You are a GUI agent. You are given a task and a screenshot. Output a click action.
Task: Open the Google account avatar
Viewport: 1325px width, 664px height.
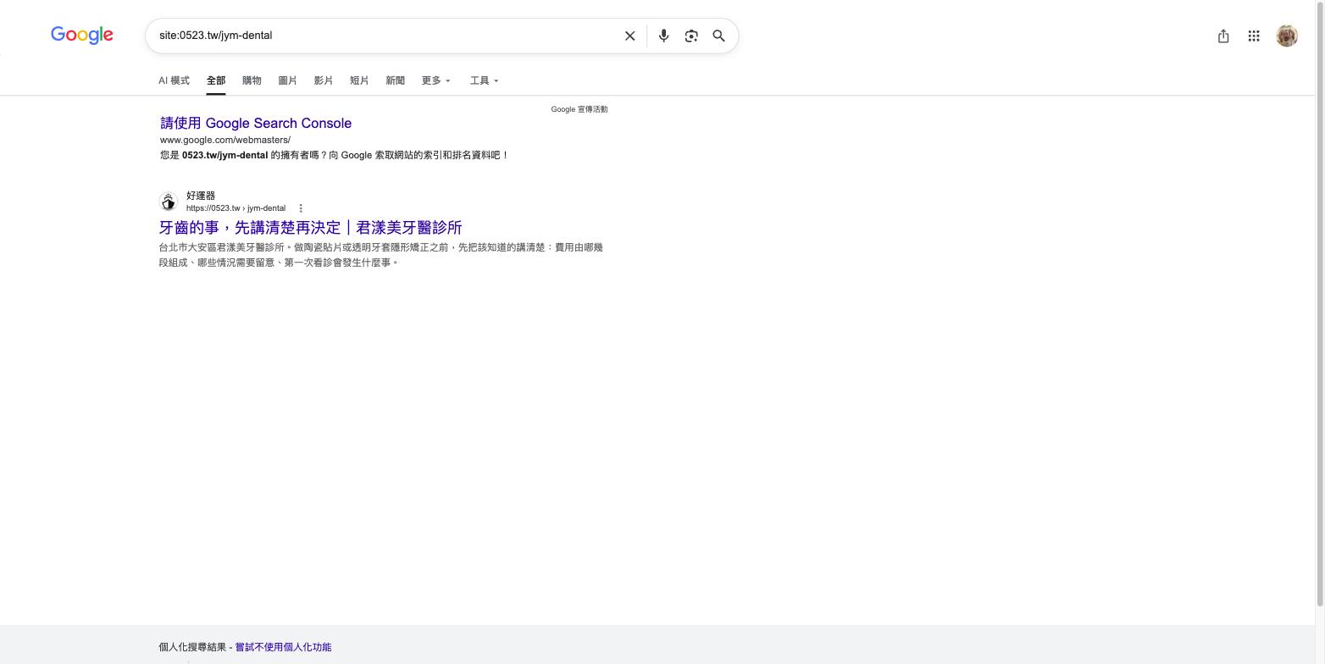point(1287,36)
